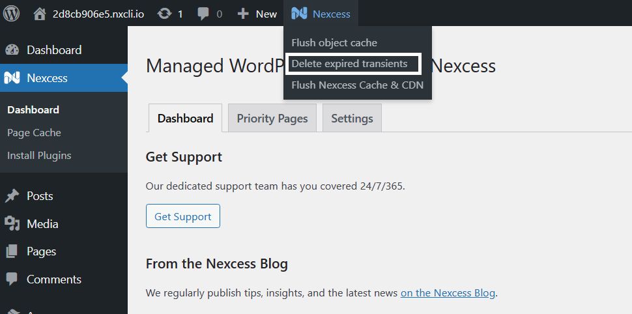The width and height of the screenshot is (632, 314).
Task: Click the Dashboard gauge icon in sidebar
Action: 12,50
